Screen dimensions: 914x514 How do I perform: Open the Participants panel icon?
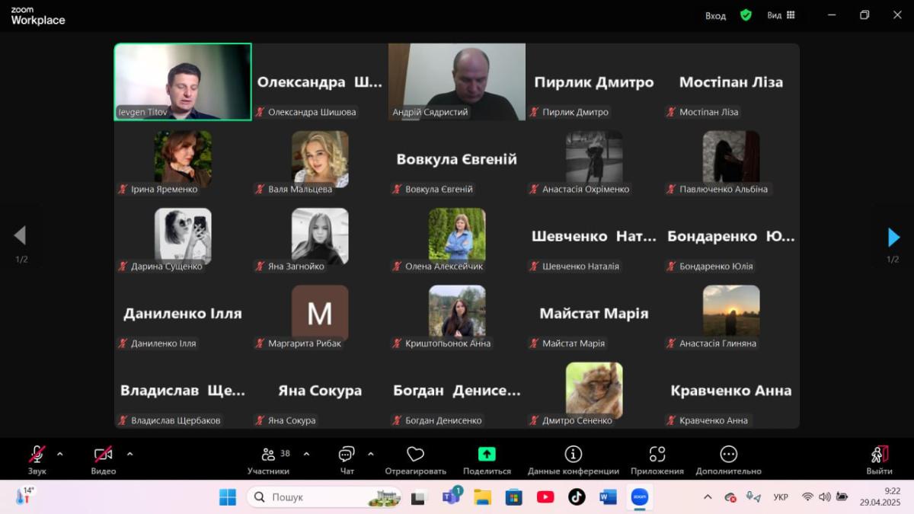[x=268, y=455]
